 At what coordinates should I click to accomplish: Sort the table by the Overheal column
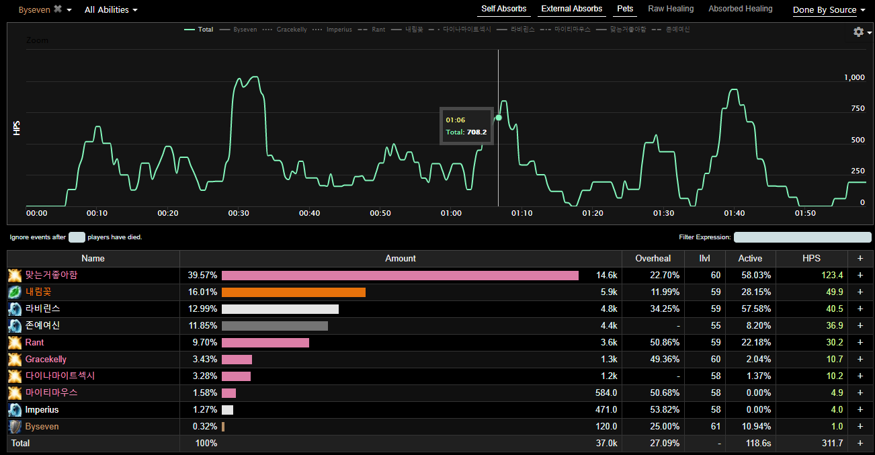[653, 259]
